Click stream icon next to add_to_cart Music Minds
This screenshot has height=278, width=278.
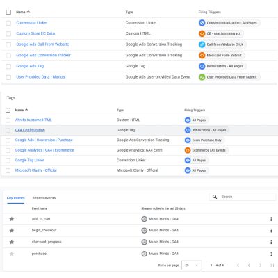(145, 219)
